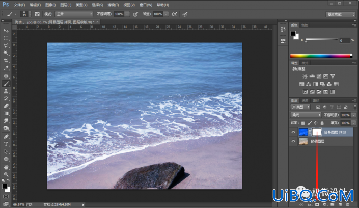Pick a color from spectrum ramp
Image resolution: width=359 pixels, height=208 pixels.
click(x=321, y=56)
